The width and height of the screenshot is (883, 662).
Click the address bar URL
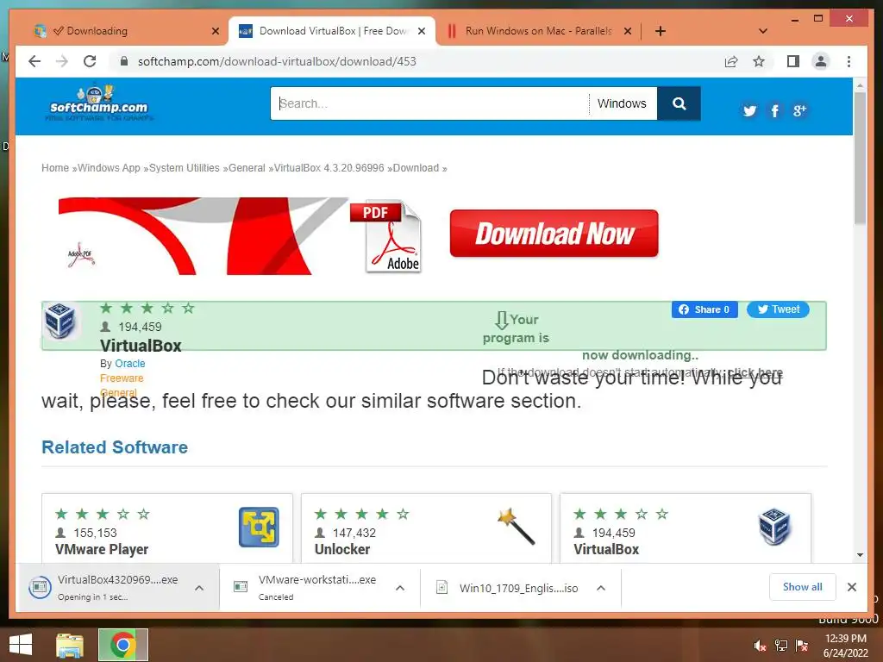coord(277,61)
